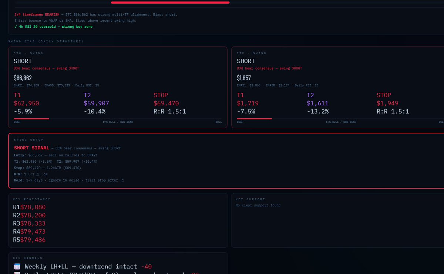
Task: Click ETH stop value $1,949
Action: (x=387, y=104)
